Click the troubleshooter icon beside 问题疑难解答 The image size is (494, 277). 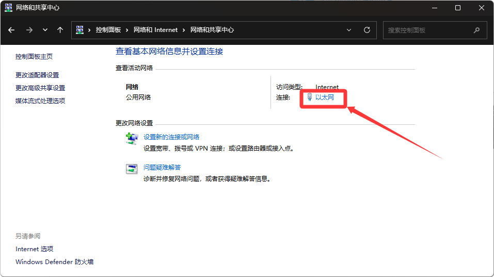(132, 169)
